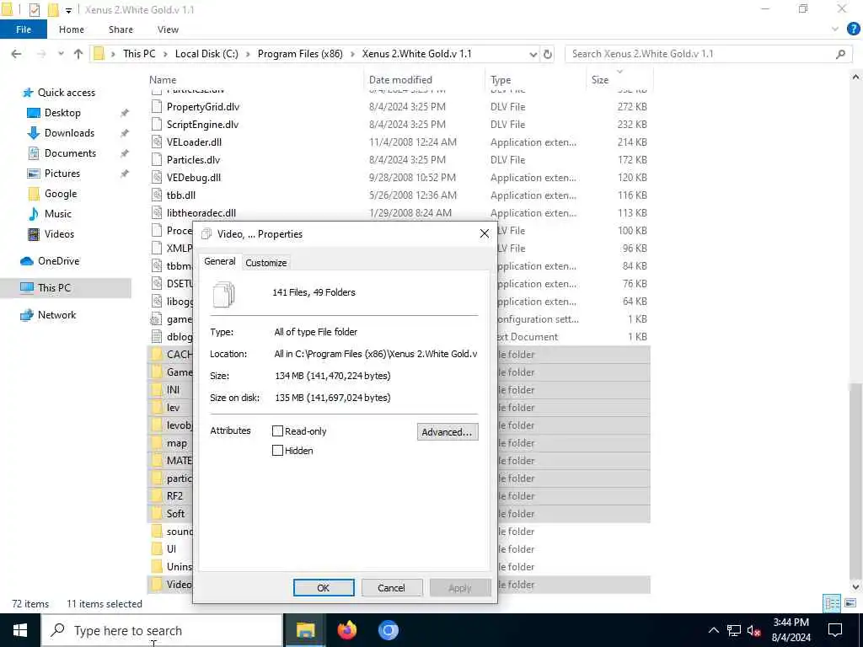Open the File menu tab
Screen dimensions: 863x647
click(x=23, y=29)
